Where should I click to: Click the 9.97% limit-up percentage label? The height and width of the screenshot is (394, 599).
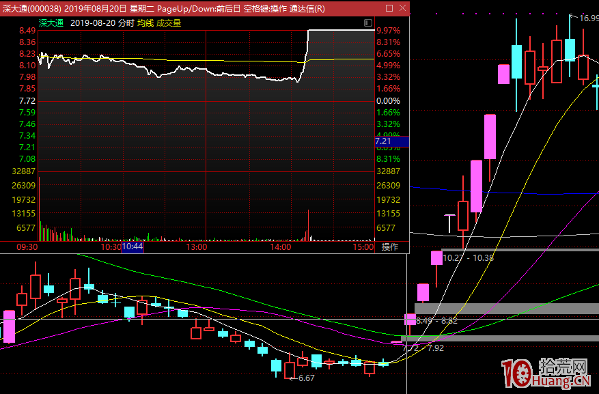tap(388, 31)
